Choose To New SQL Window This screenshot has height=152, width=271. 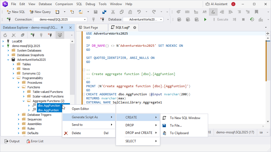pos(184,118)
